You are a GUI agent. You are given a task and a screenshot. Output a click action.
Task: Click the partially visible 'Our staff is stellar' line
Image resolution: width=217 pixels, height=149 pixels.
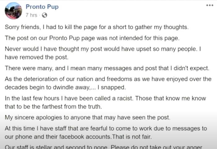[104, 147]
